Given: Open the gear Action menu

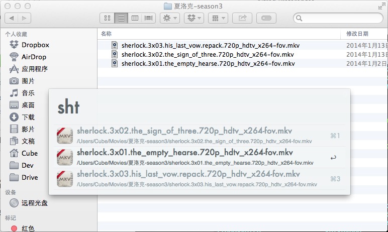Looking at the screenshot, I should 170,18.
